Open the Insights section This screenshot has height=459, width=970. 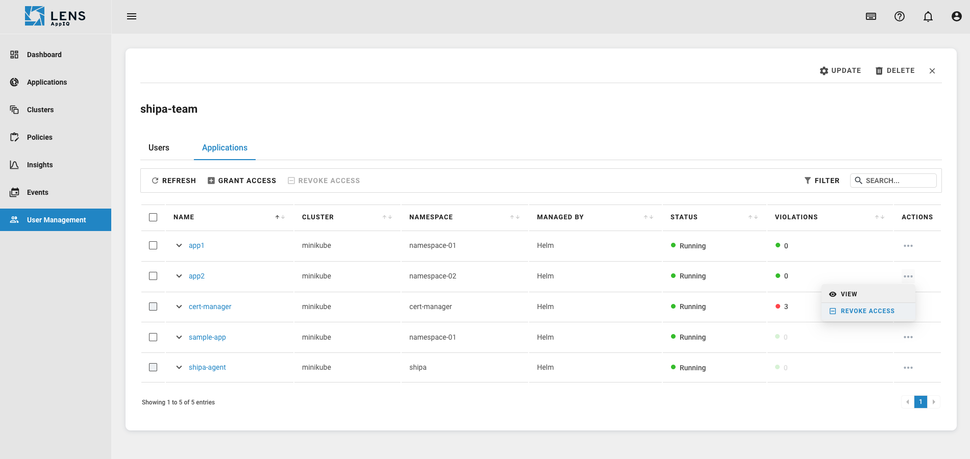[x=14, y=165]
